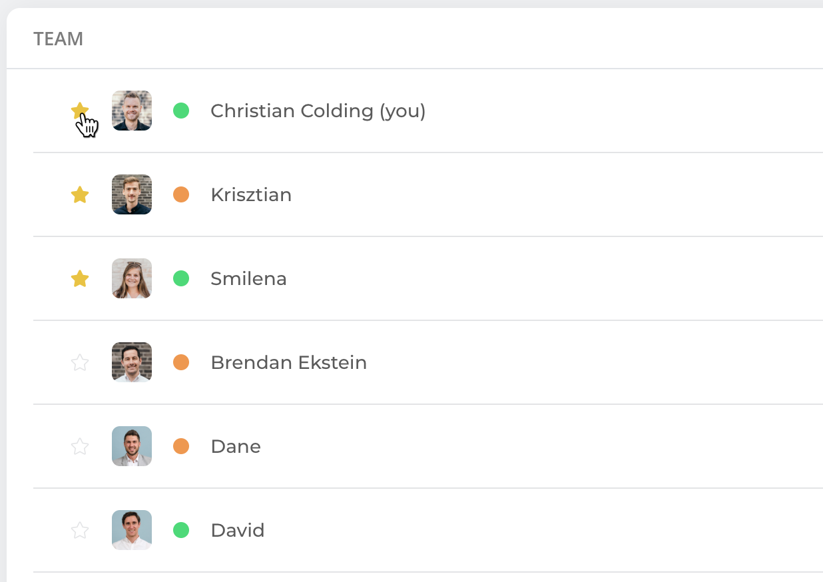This screenshot has height=582, width=823.
Task: Click the TEAM section header
Action: pos(59,39)
